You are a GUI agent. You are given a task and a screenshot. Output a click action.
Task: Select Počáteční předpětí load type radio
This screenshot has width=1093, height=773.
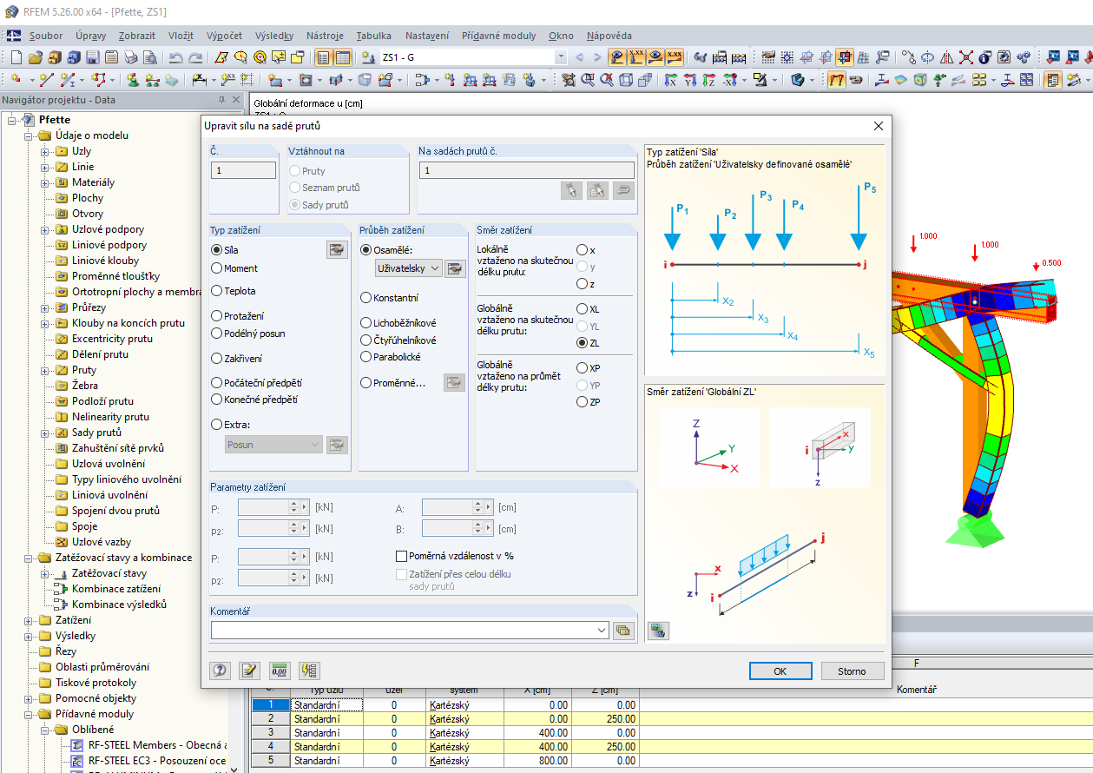tap(217, 382)
